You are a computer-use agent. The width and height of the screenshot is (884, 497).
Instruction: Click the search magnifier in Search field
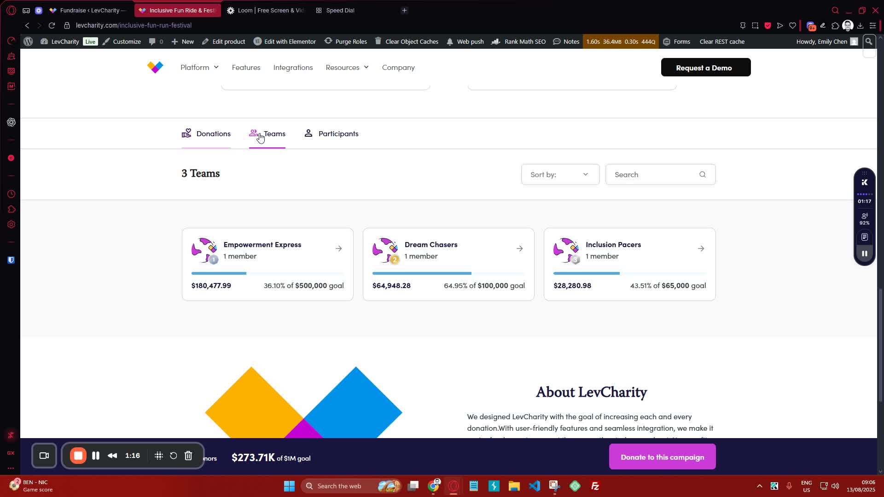(703, 174)
